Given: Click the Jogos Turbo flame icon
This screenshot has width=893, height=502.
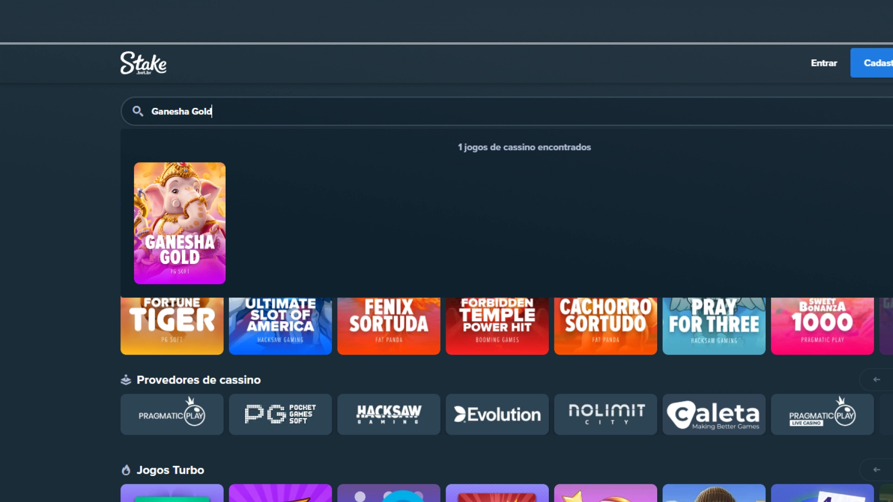Looking at the screenshot, I should (126, 470).
